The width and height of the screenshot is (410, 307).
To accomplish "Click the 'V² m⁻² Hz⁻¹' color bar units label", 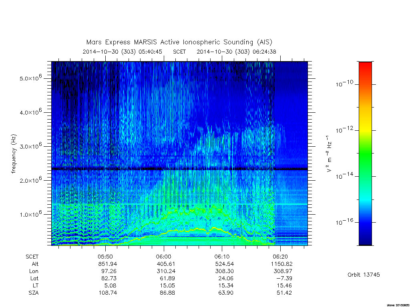I will 329,154.
